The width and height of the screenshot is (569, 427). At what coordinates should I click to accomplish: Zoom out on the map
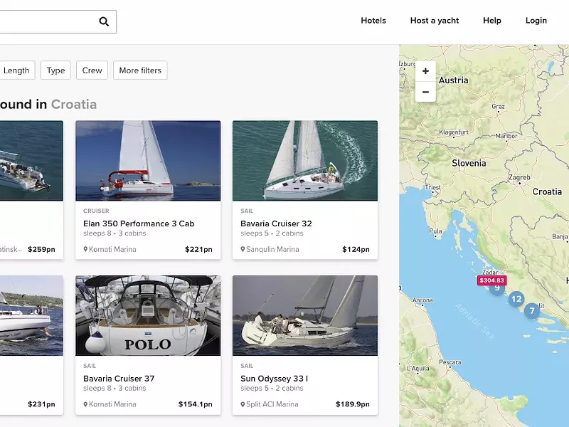pos(425,92)
